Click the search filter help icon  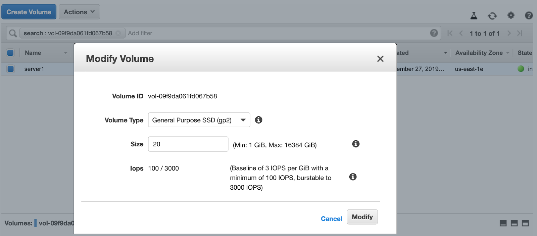click(434, 33)
